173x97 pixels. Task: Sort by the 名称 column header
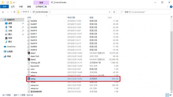point(29,17)
